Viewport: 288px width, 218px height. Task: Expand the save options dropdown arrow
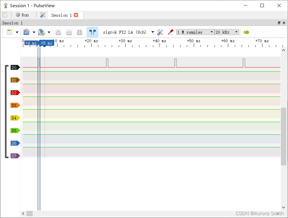[49, 32]
